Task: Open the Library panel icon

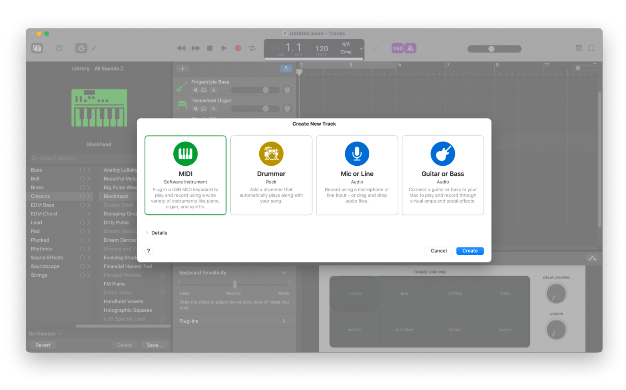Action: coord(37,48)
